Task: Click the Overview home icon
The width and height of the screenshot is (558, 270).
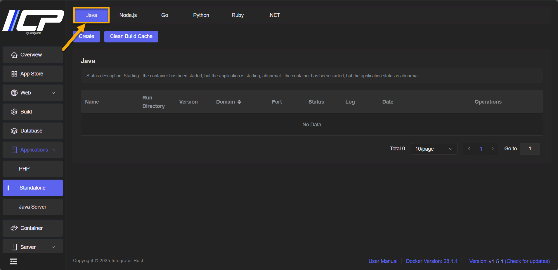Action: coord(14,55)
